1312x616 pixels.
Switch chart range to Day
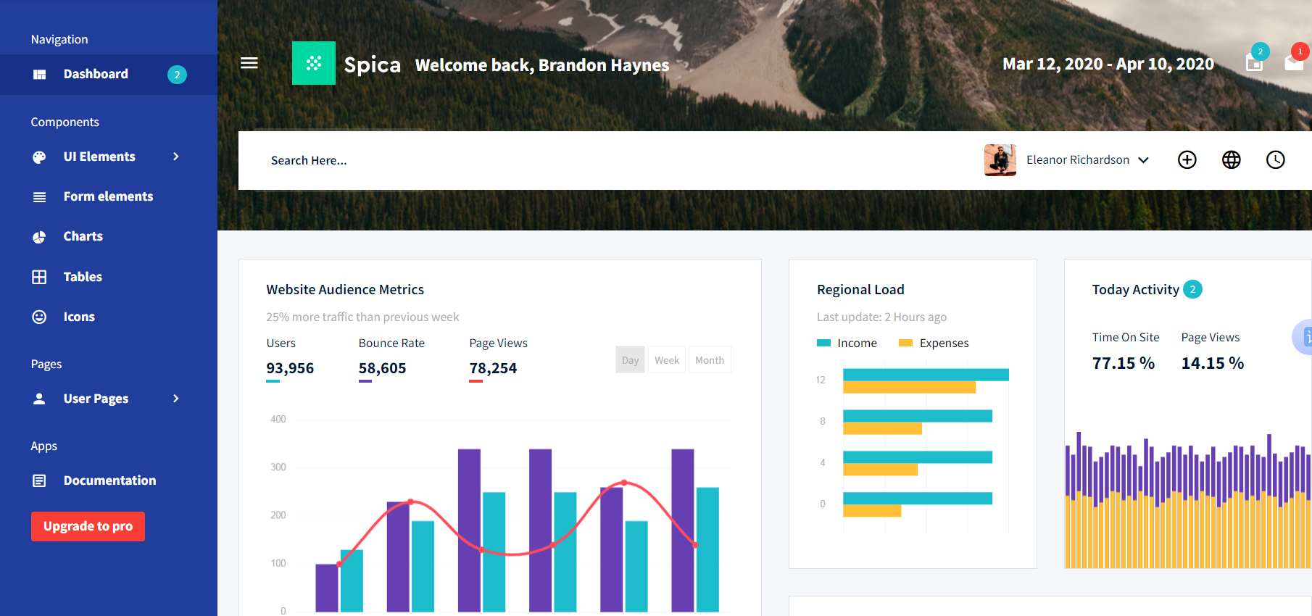click(x=630, y=360)
